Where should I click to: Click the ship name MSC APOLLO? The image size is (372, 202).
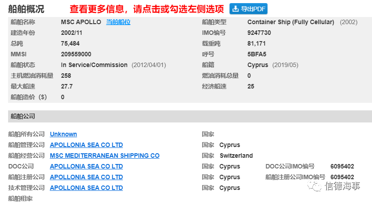coord(81,22)
